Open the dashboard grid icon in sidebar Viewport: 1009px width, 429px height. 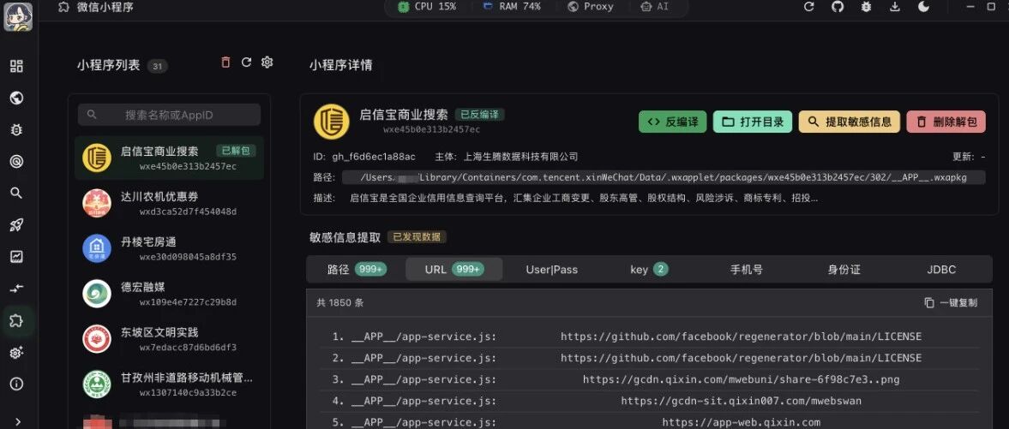[17, 66]
